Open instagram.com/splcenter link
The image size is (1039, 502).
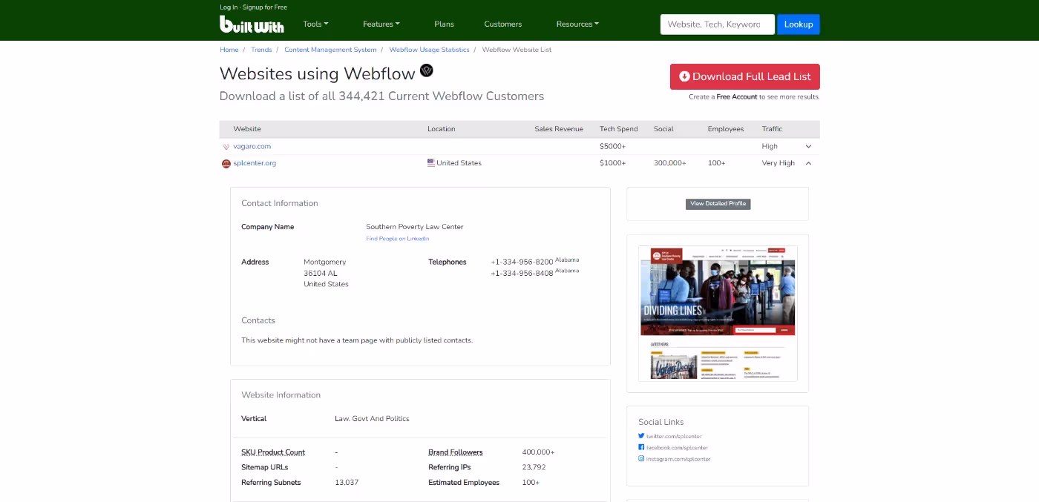point(678,459)
